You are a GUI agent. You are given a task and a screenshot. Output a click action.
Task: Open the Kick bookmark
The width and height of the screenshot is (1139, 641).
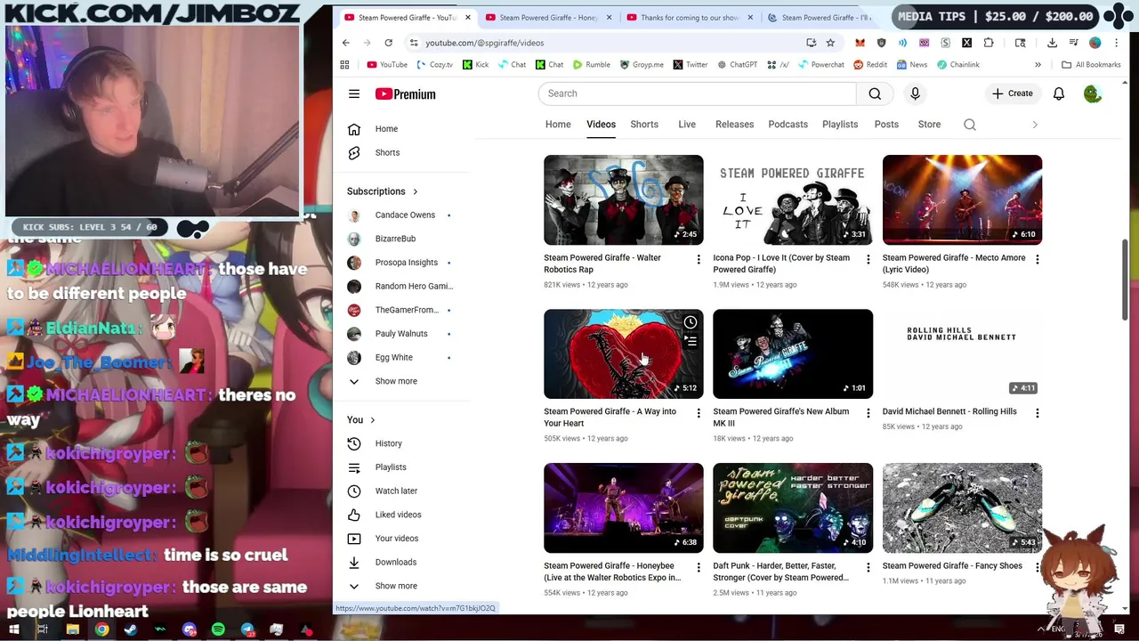click(475, 64)
